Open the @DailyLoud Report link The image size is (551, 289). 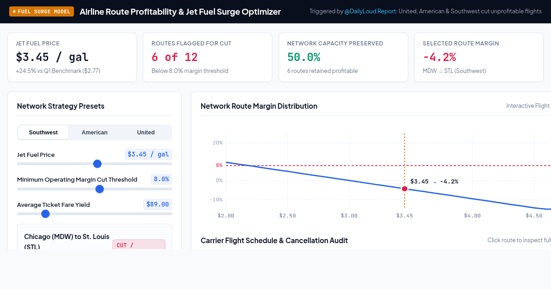[x=371, y=11]
